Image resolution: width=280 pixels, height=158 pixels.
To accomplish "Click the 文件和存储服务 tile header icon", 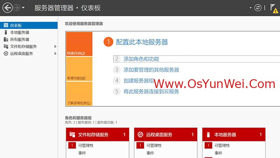I will click(x=72, y=134).
